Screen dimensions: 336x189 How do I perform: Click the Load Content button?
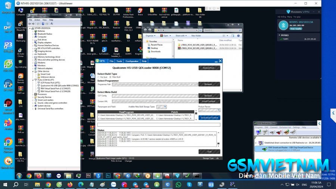209,101
